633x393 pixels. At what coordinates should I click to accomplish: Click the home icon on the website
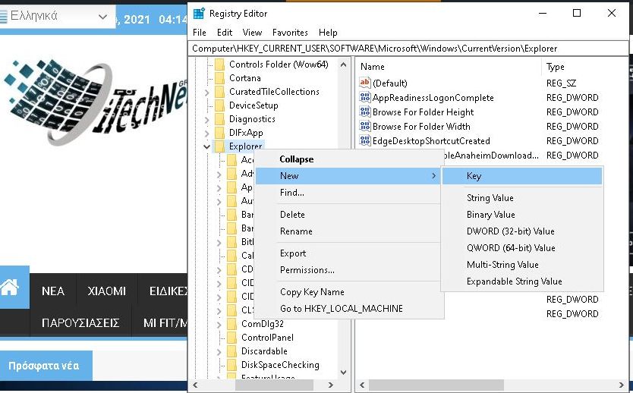point(10,288)
